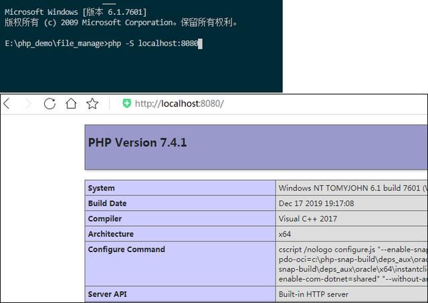Focus the address bar showing http://localhost:8080/
The height and width of the screenshot is (303, 428).
pos(179,104)
